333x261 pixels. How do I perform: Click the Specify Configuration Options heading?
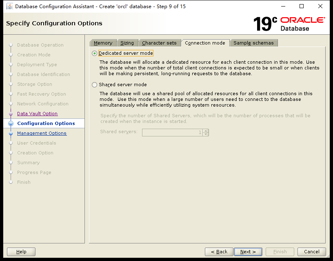(54, 23)
